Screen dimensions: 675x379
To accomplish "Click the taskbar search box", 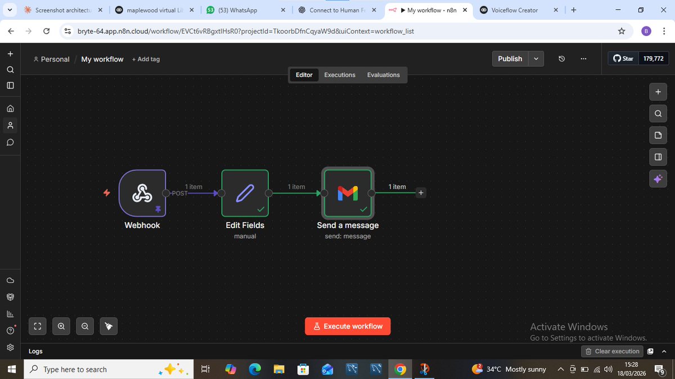I will click(109, 369).
